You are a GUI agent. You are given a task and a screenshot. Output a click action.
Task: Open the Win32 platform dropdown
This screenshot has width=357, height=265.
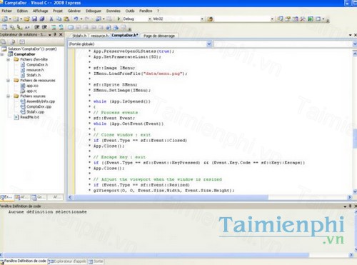pos(202,19)
